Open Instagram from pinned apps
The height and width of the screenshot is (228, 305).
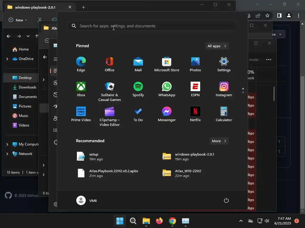(x=224, y=89)
